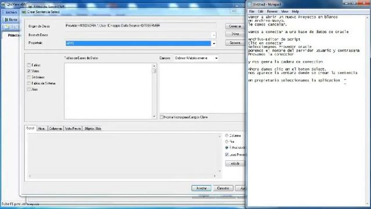Toggle the Alias checkbox
This screenshot has width=371, height=209.
tap(29, 89)
